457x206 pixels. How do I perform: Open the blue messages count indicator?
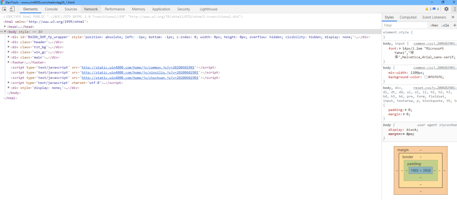436,9
